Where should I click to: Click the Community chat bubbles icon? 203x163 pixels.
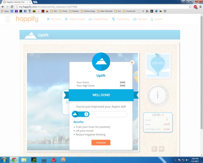113,19
